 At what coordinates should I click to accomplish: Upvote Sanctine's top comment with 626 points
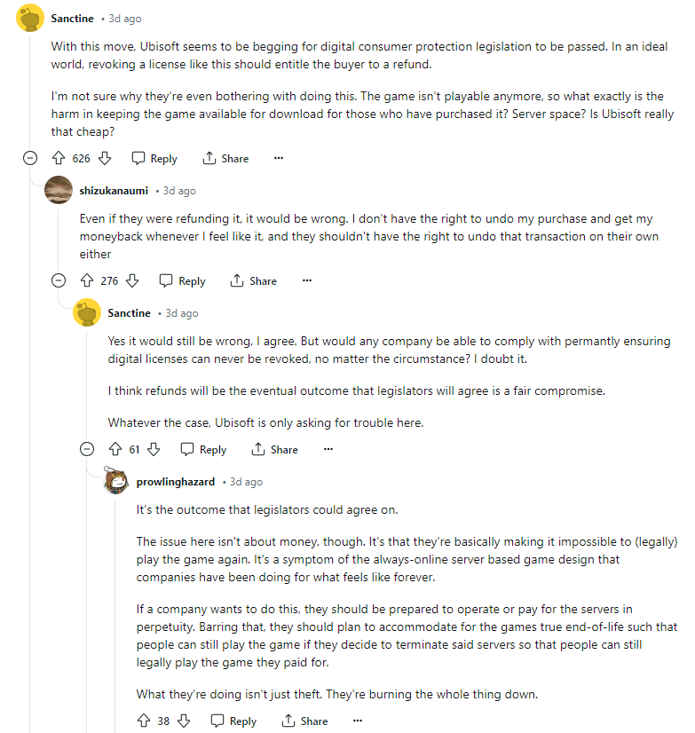(59, 159)
